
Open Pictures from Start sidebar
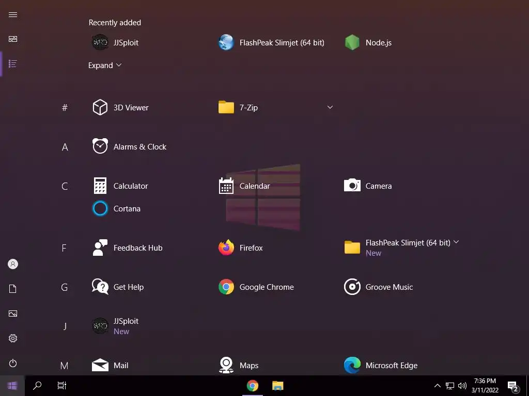click(x=13, y=313)
